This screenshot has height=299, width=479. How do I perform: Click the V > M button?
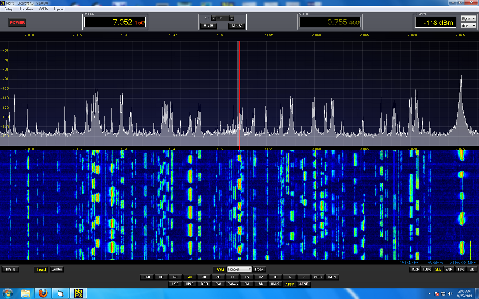(208, 26)
